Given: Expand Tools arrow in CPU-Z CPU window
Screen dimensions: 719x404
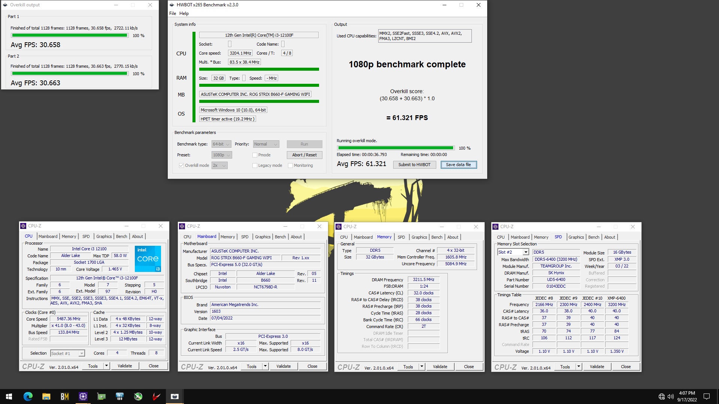Looking at the screenshot, I should tap(107, 366).
